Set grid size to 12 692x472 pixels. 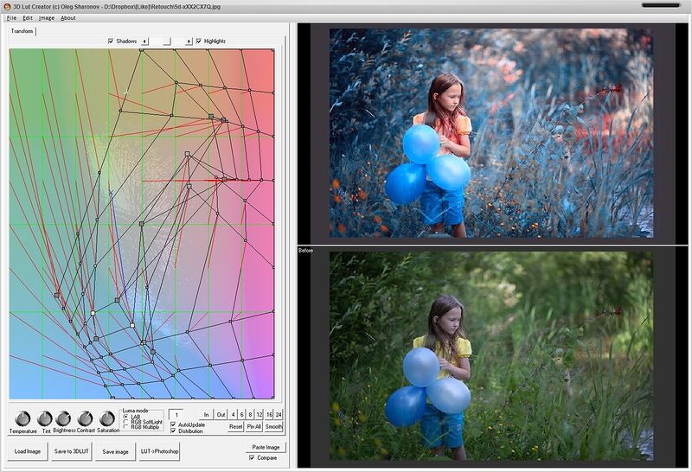click(x=259, y=415)
